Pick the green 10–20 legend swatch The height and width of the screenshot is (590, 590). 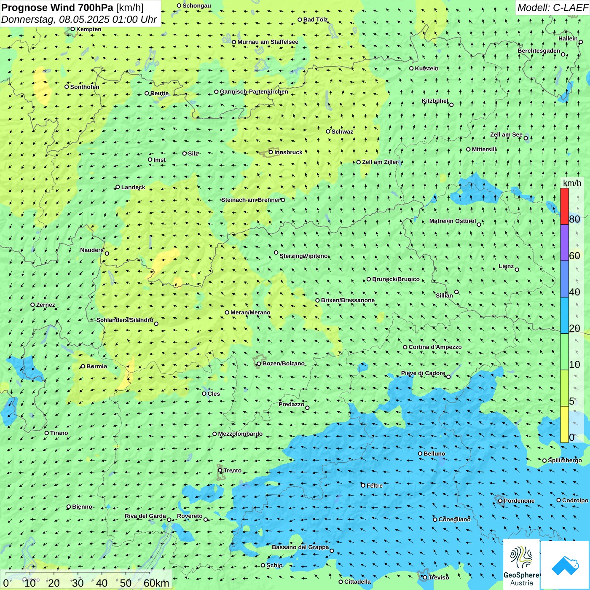pyautogui.click(x=564, y=352)
